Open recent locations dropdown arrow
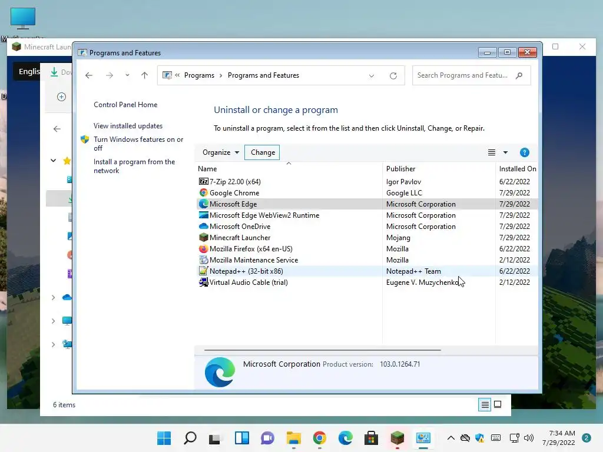Image resolution: width=603 pixels, height=452 pixels. [x=127, y=75]
